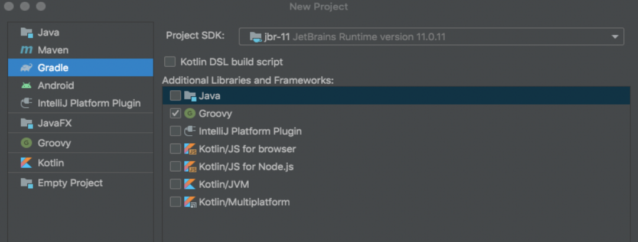Click the 'Kotlin/JS for browser' label
Image resolution: width=638 pixels, height=242 pixels.
click(248, 149)
